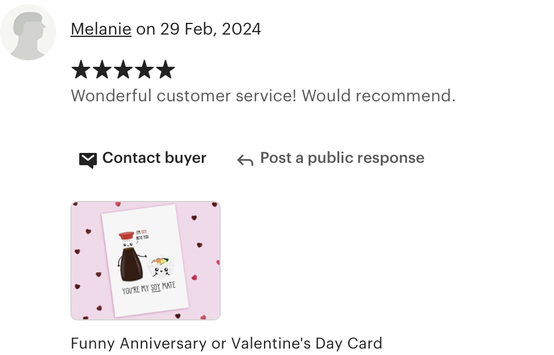This screenshot has height=355, width=554.
Task: Open the soy sauce card thumbnail
Action: click(146, 261)
